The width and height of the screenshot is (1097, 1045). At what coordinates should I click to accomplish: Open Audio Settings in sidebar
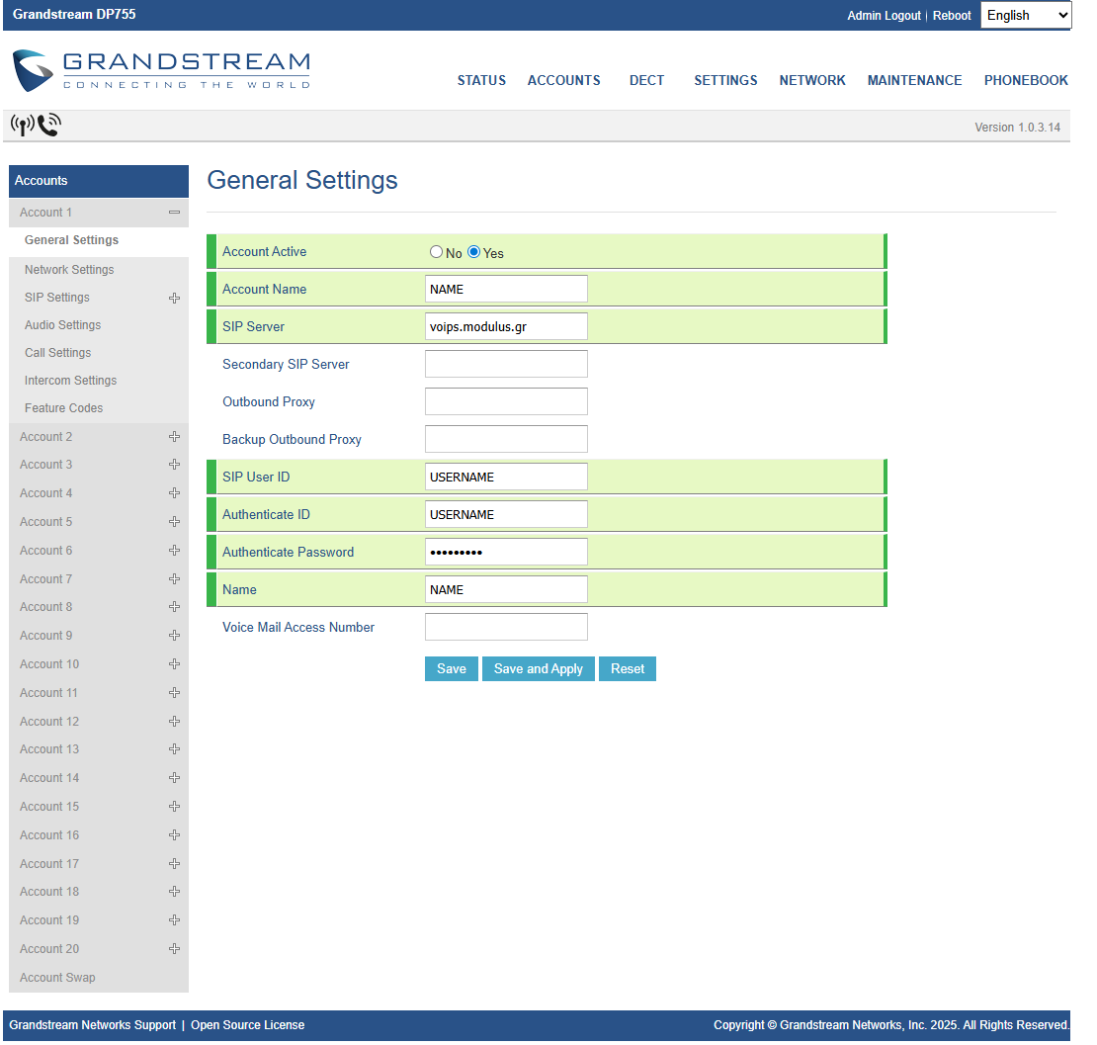(63, 325)
